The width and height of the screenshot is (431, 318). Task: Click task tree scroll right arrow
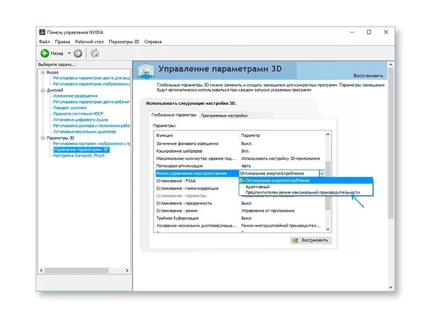click(127, 271)
